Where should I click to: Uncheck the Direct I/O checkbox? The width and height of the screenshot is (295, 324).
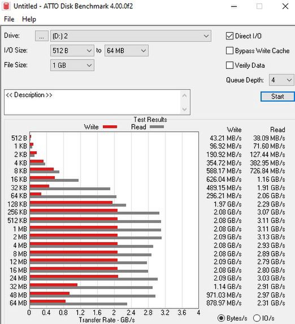pos(229,36)
